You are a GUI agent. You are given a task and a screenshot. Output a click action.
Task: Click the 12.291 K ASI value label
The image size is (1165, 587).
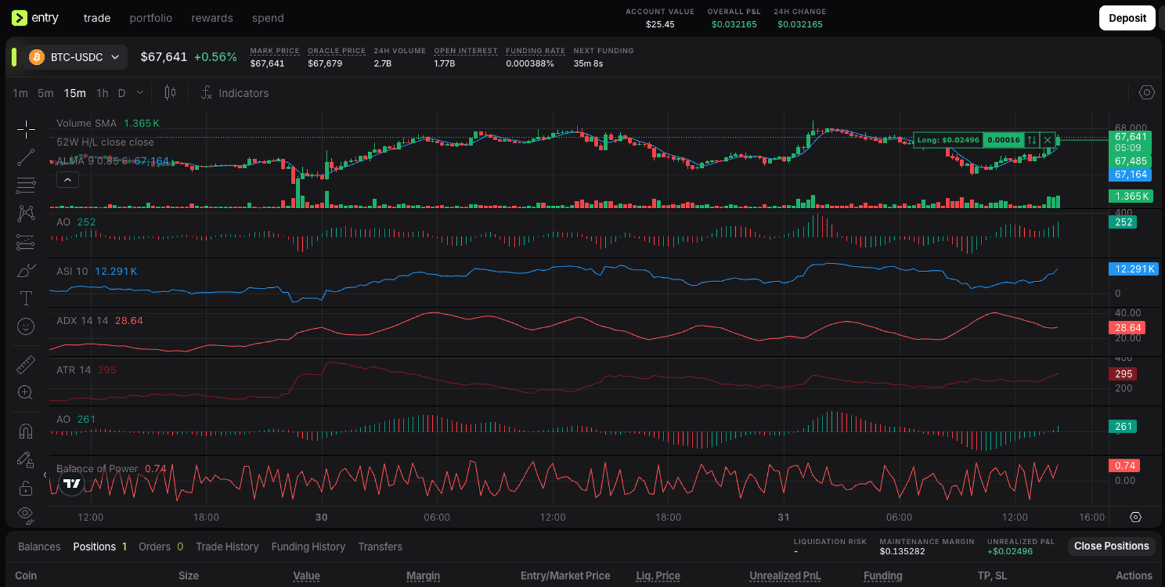(1134, 269)
